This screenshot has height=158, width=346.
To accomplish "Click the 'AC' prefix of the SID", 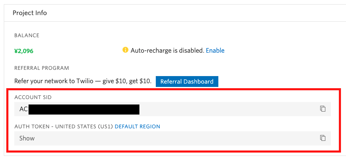I will 24,109.
